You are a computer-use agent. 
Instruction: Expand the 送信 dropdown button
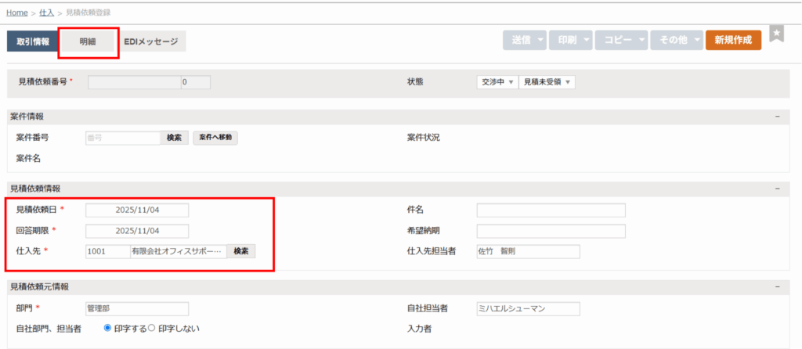524,41
